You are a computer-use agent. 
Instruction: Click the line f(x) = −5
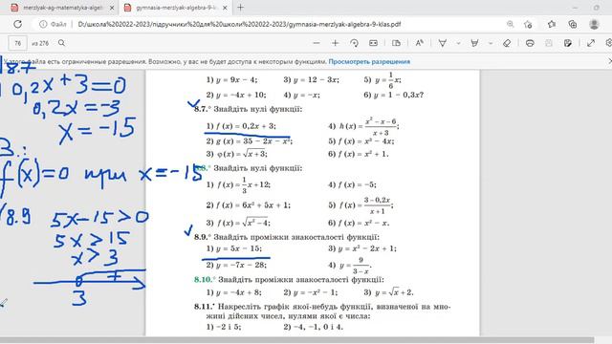tap(352, 184)
